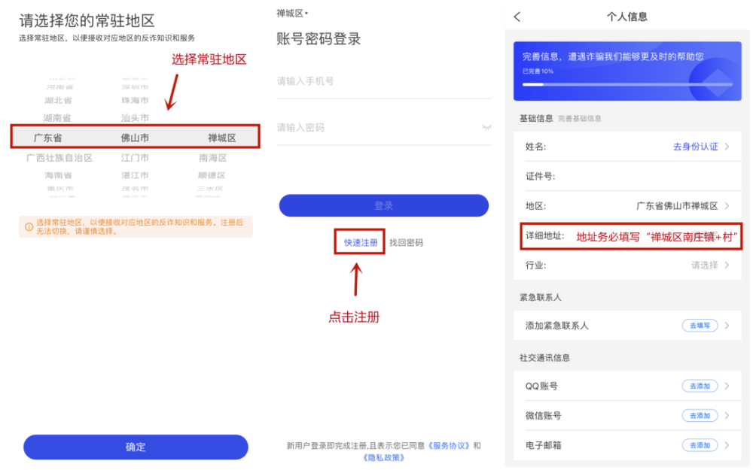Viewport: 753px width, 470px height.
Task: Tap the blue 登录 button
Action: 384,205
